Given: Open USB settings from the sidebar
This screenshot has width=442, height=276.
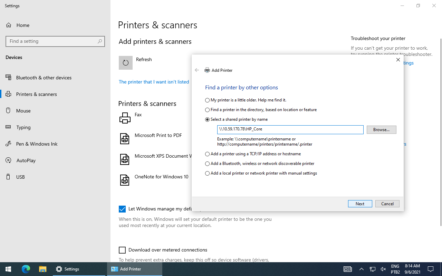Looking at the screenshot, I should (20, 177).
